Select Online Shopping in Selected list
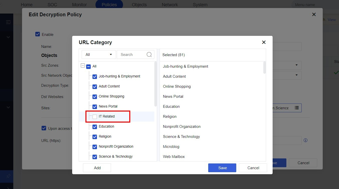Screen dimensions: 339x189 (177, 86)
